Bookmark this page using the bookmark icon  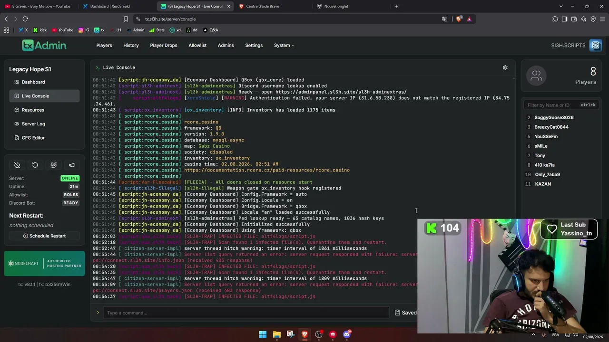[x=126, y=19]
